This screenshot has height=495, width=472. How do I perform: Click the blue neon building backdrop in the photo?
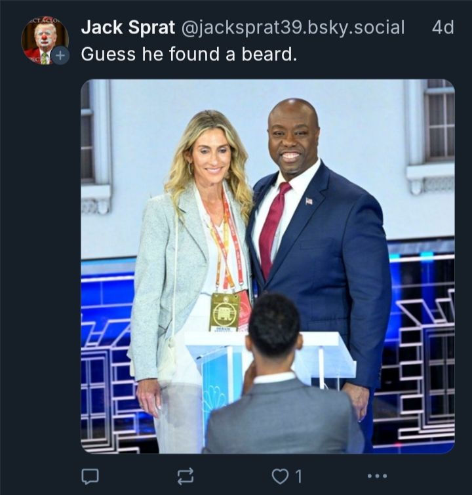click(x=420, y=347)
